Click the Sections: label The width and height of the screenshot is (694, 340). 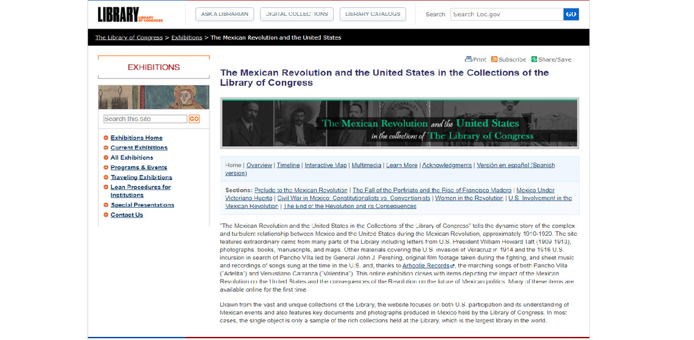click(239, 190)
